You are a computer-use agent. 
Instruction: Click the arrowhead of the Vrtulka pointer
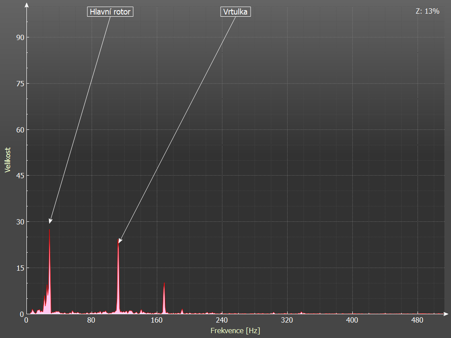pyautogui.click(x=119, y=241)
